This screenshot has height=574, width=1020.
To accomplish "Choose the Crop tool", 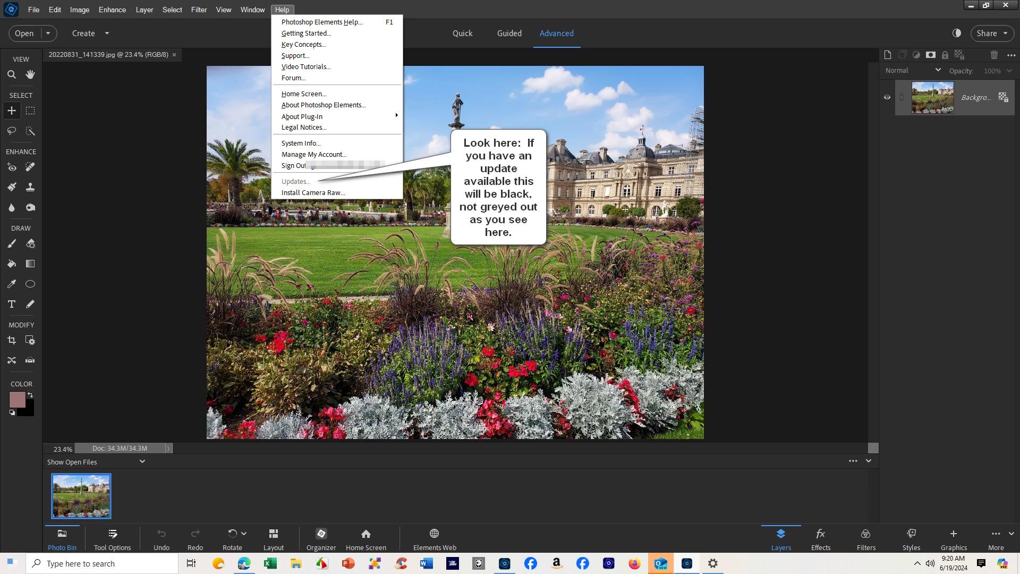I will [11, 340].
